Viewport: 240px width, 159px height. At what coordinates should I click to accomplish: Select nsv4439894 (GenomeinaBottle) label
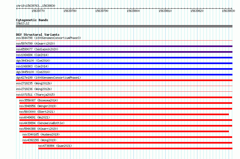[x=42, y=123]
